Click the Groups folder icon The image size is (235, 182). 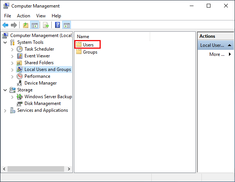pos(79,52)
